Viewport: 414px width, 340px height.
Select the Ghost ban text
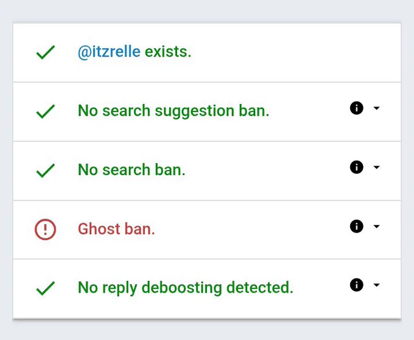click(116, 229)
